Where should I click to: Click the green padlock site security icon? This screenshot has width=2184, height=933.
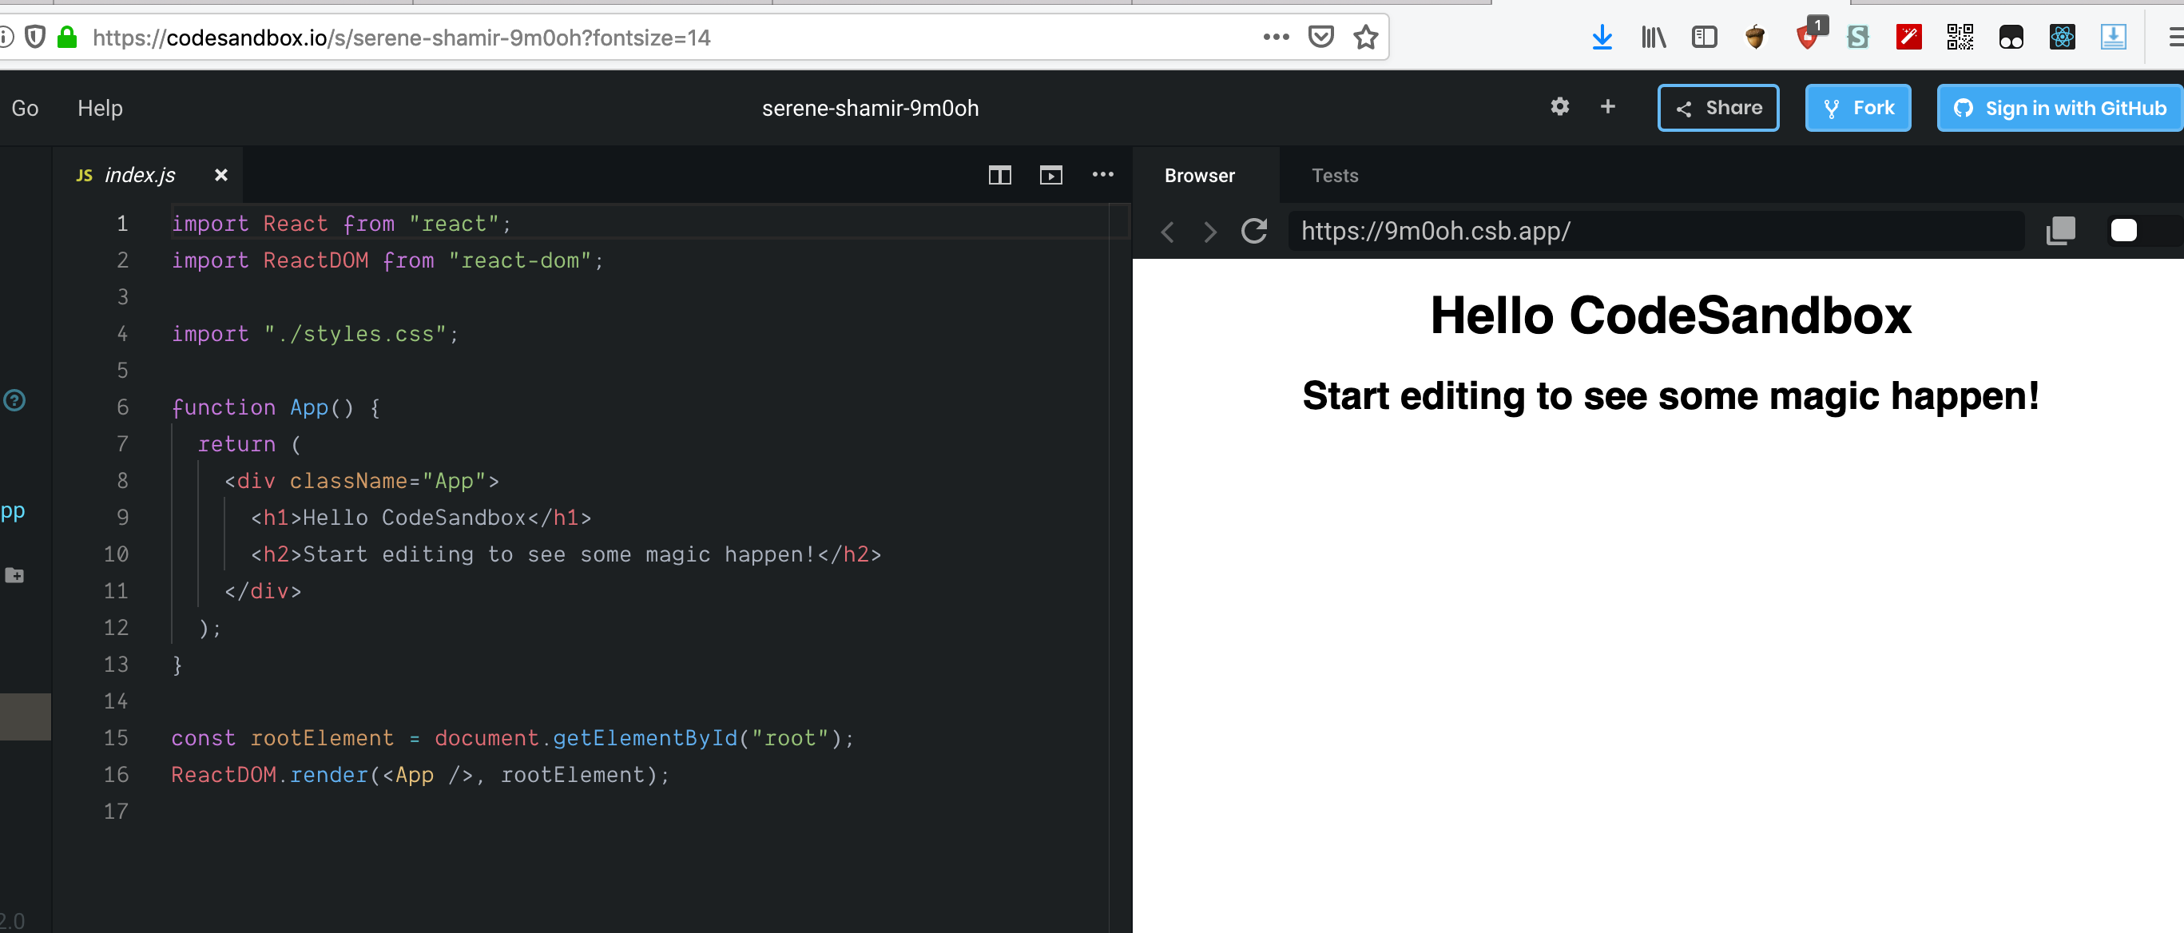tap(67, 38)
